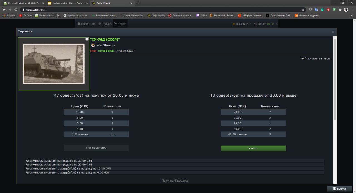The image size is (356, 193).
Task: Close the Торговля dialog
Action: 333,32
